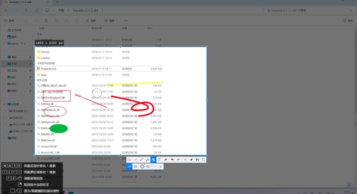Select Qt6Core.dll file
The width and height of the screenshot is (357, 194).
point(99,141)
